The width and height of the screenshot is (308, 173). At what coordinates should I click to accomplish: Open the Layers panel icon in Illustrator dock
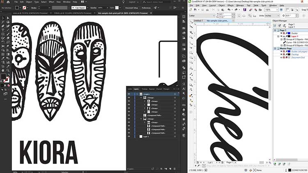point(184,109)
